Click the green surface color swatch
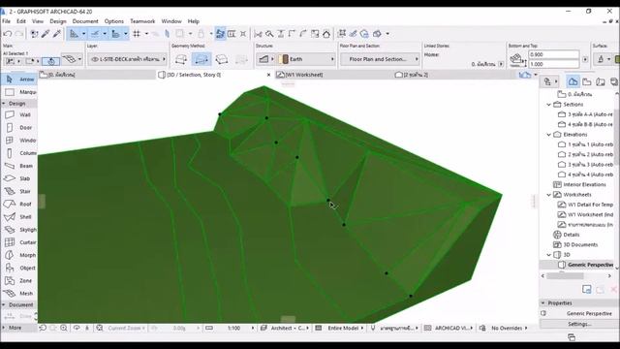Viewport: 620px width, 349px height. tap(617, 59)
